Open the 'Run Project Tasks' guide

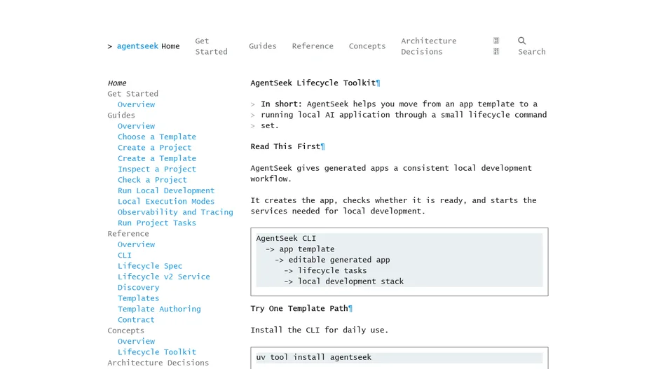pos(156,223)
